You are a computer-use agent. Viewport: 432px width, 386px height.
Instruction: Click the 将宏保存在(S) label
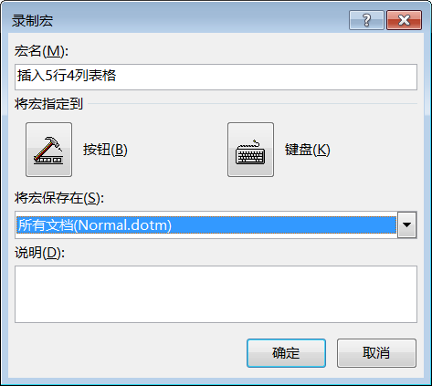pyautogui.click(x=59, y=198)
